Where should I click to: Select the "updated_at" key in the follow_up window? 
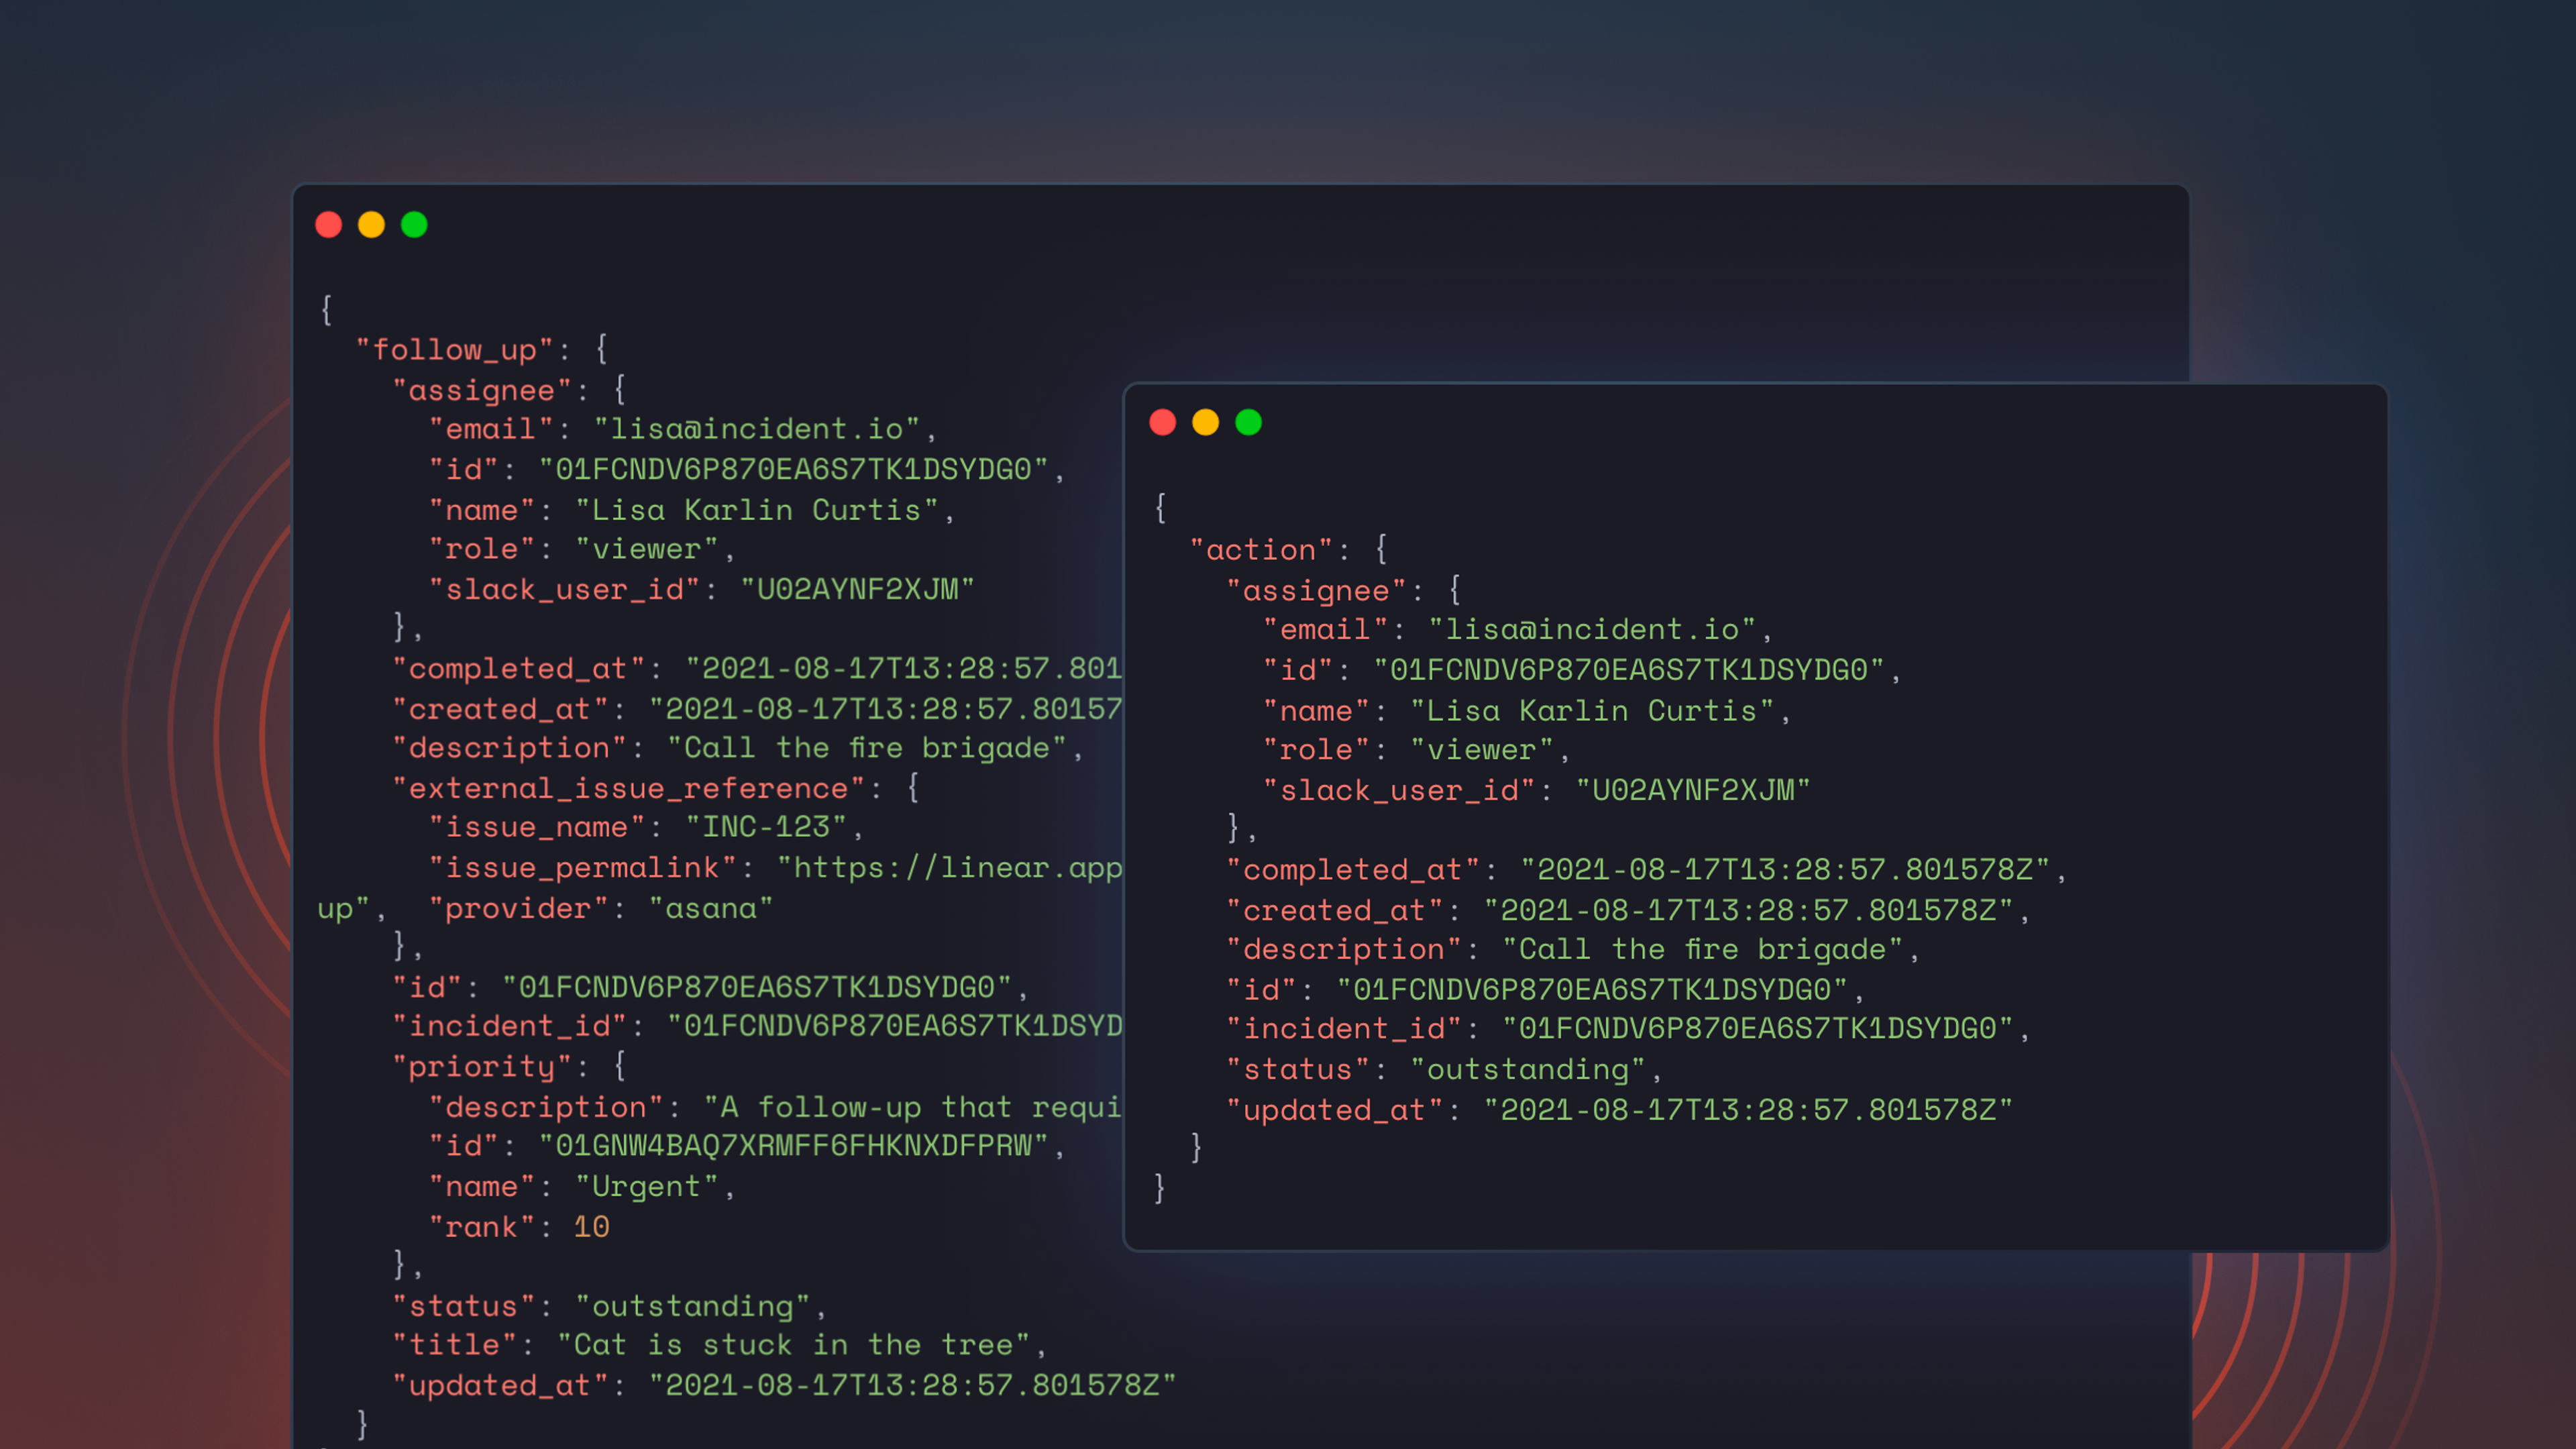click(500, 1385)
